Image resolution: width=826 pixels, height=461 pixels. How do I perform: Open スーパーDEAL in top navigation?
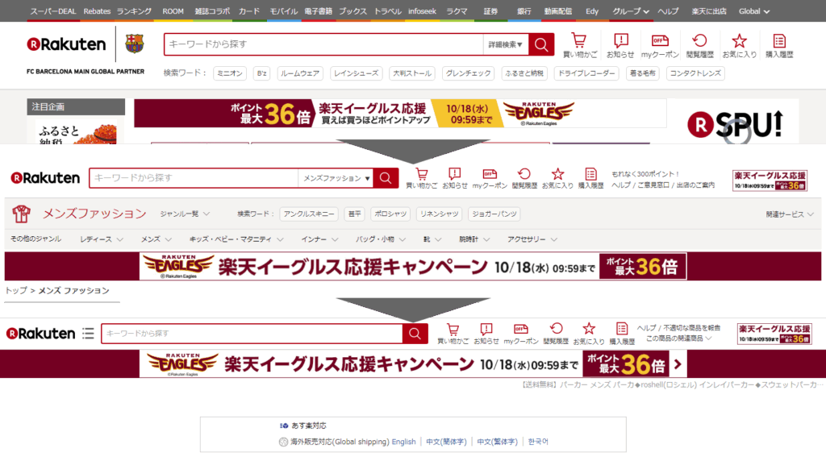[52, 11]
